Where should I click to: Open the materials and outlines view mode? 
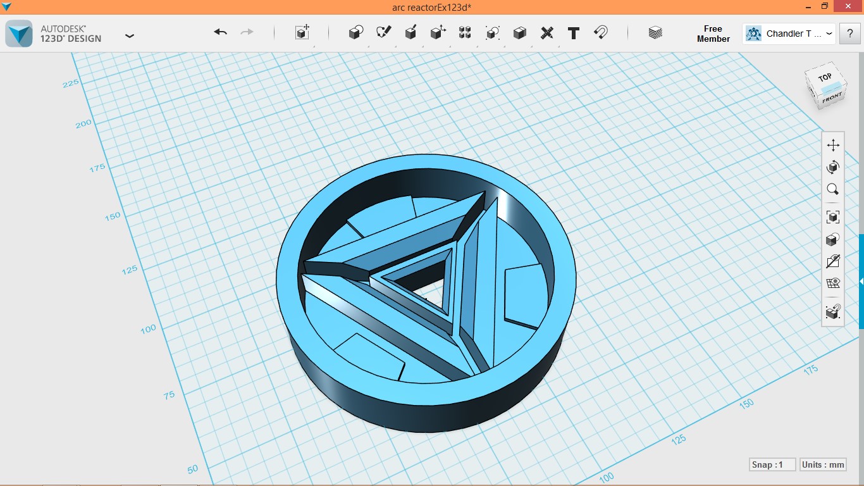coord(833,239)
